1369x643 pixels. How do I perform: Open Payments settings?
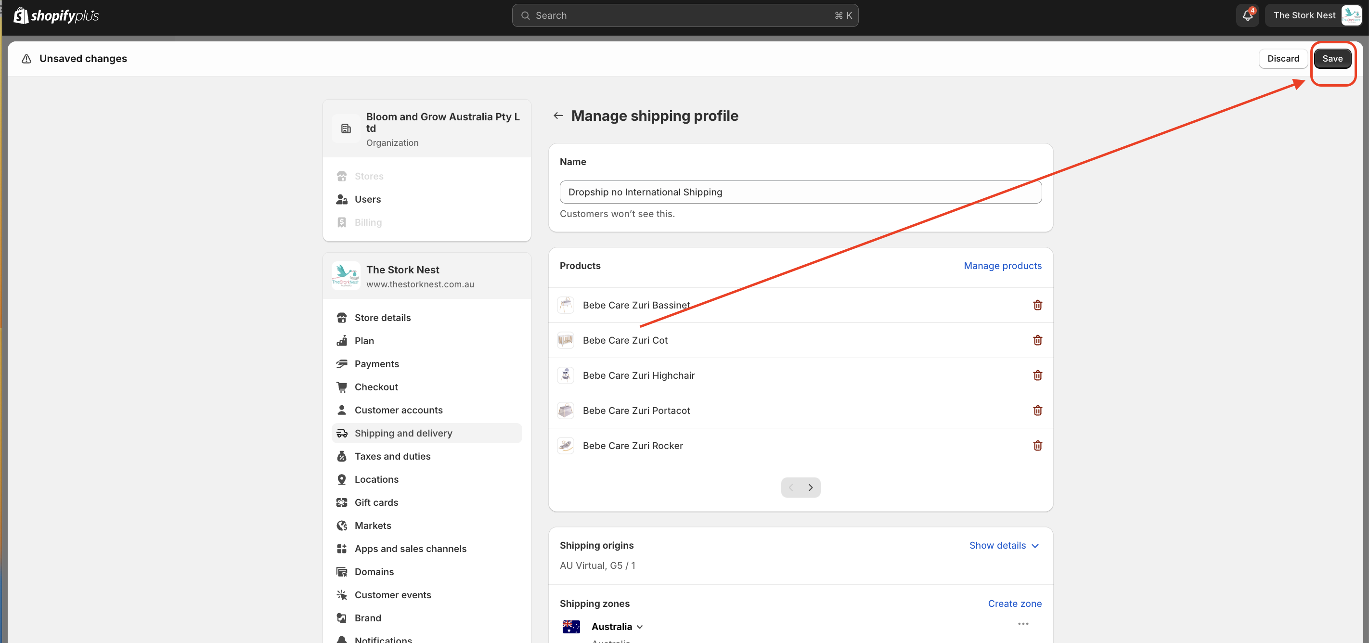pyautogui.click(x=426, y=364)
